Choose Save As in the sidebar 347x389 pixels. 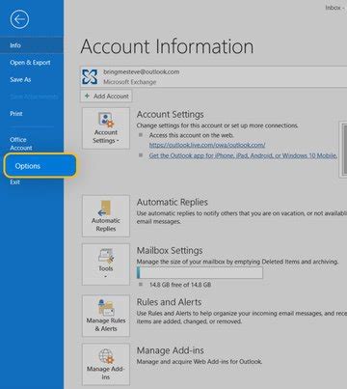pyautogui.click(x=20, y=80)
